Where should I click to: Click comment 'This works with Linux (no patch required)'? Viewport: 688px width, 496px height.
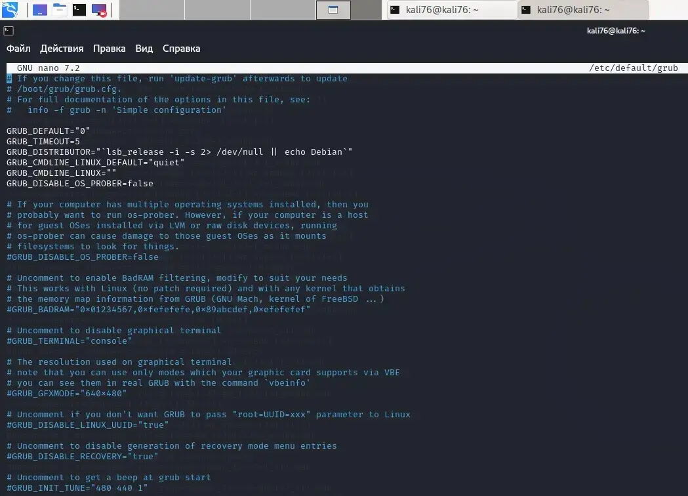tap(206, 289)
